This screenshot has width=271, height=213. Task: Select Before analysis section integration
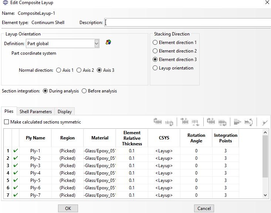pos(84,91)
